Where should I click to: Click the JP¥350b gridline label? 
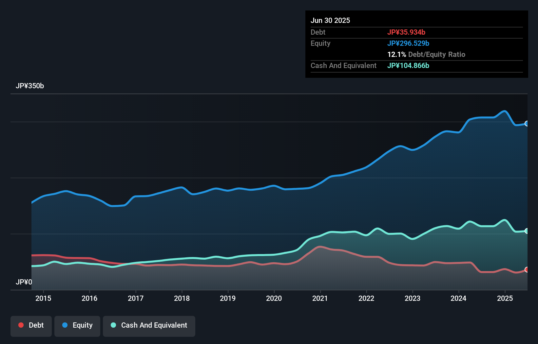coord(30,86)
